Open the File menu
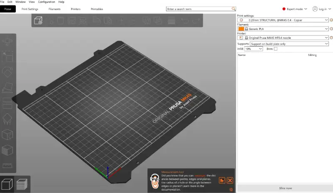 pyautogui.click(x=2, y=2)
